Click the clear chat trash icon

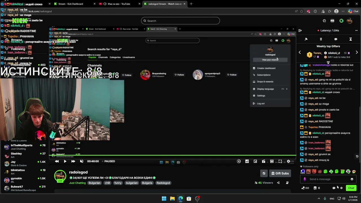tap(321, 39)
